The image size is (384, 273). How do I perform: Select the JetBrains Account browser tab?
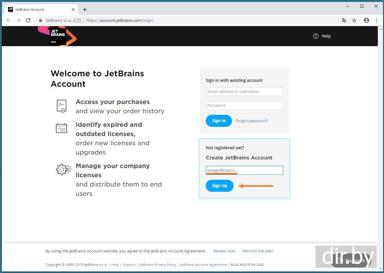click(x=41, y=10)
